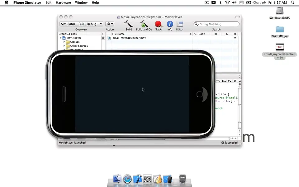This screenshot has height=187, width=299.
Task: Click the MoviePlayer launched status text
Action: tap(72, 142)
